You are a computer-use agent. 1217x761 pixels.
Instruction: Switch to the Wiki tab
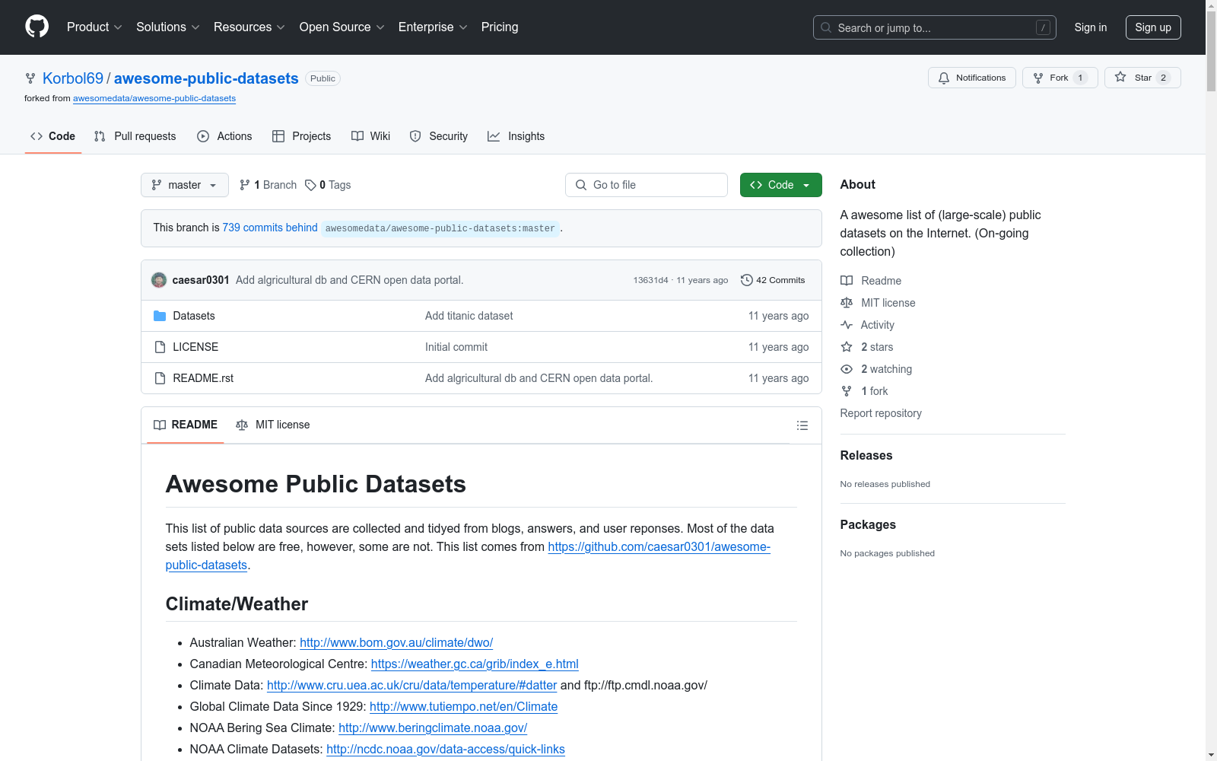click(371, 136)
